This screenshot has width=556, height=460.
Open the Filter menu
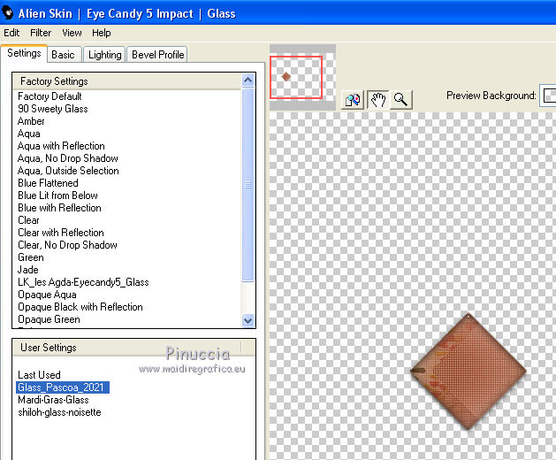click(x=41, y=33)
